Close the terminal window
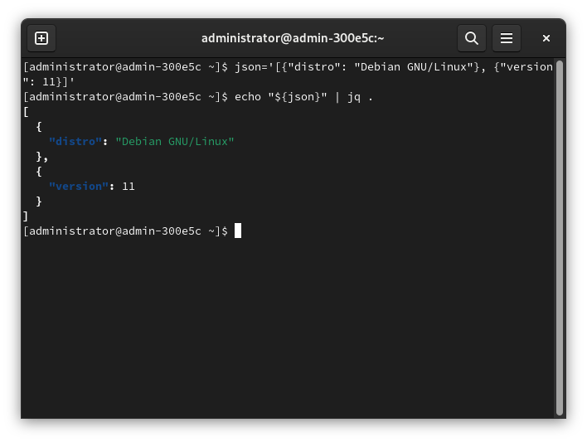This screenshot has width=587, height=442. click(x=546, y=38)
